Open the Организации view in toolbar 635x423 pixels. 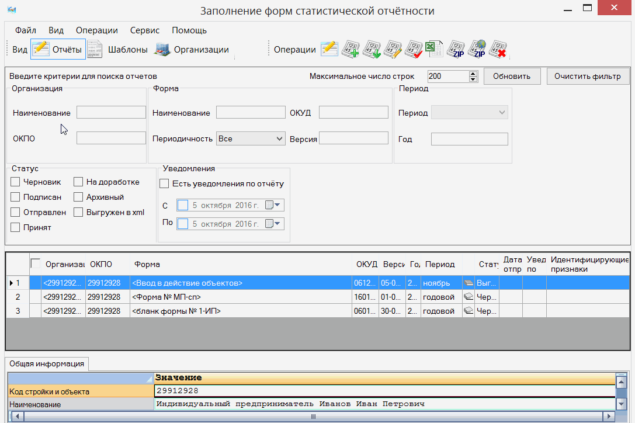coord(192,50)
